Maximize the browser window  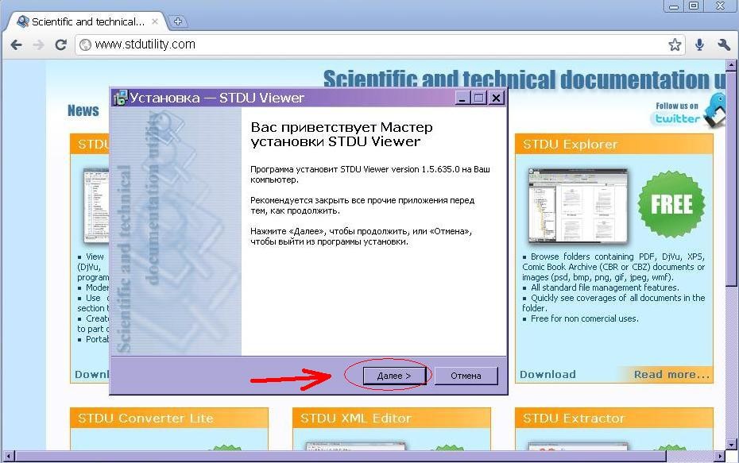[694, 6]
